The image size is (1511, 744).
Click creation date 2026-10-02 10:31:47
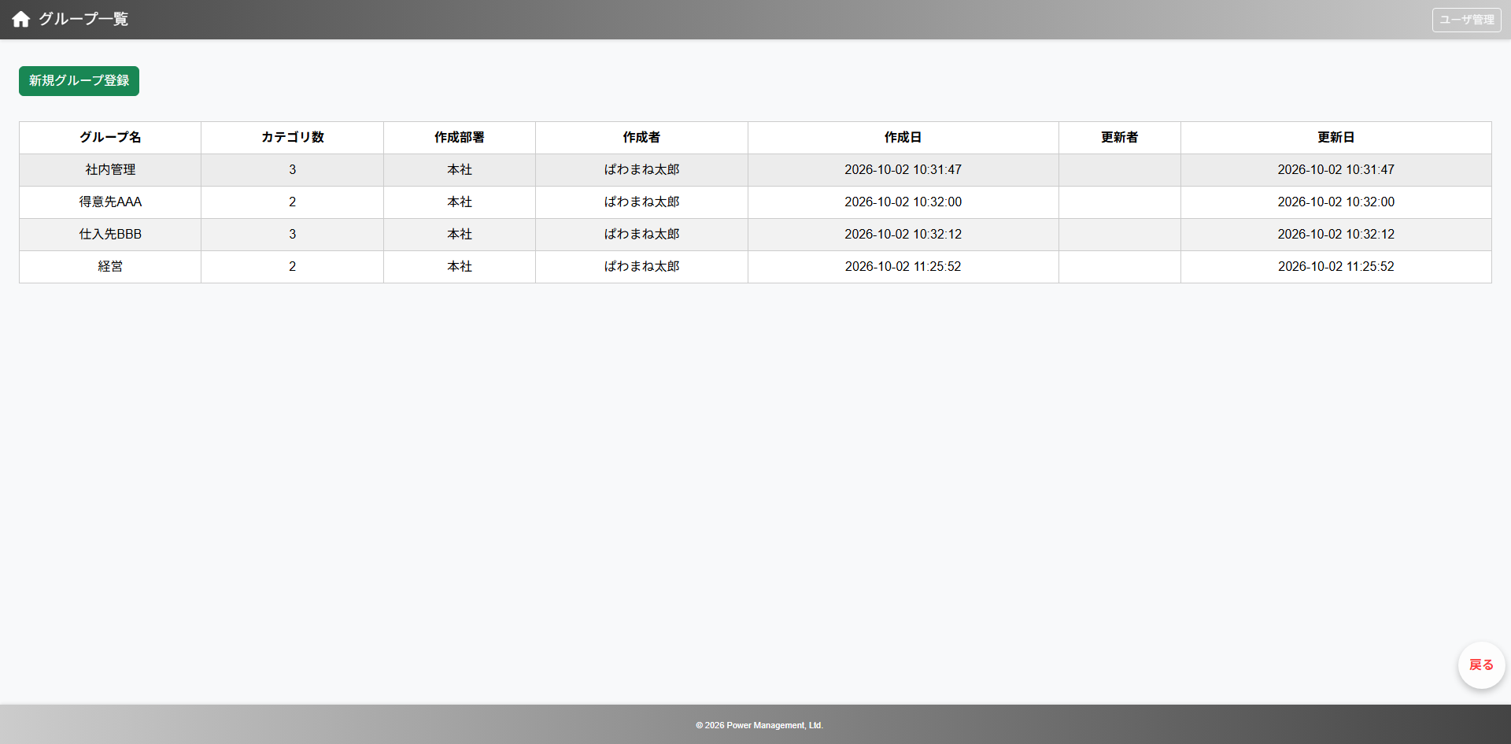pyautogui.click(x=903, y=170)
